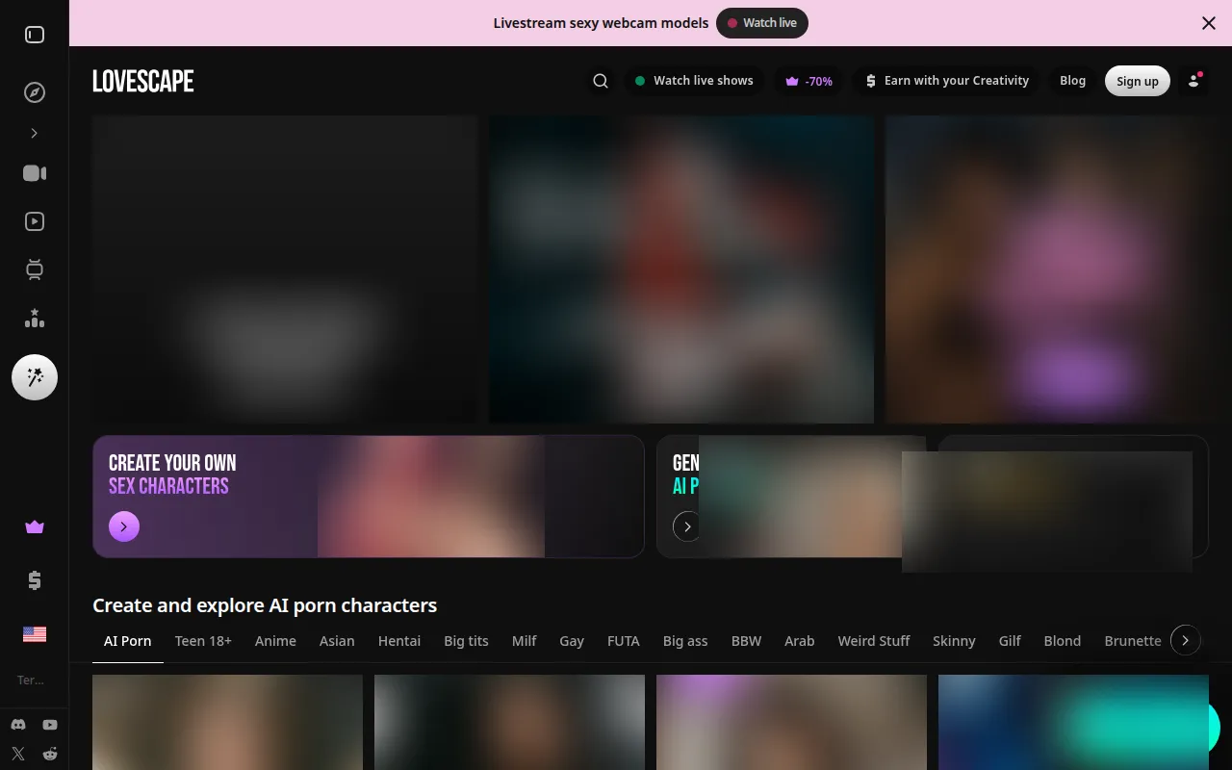Click the play video icon in sidebar
The height and width of the screenshot is (770, 1232).
pos(35,221)
